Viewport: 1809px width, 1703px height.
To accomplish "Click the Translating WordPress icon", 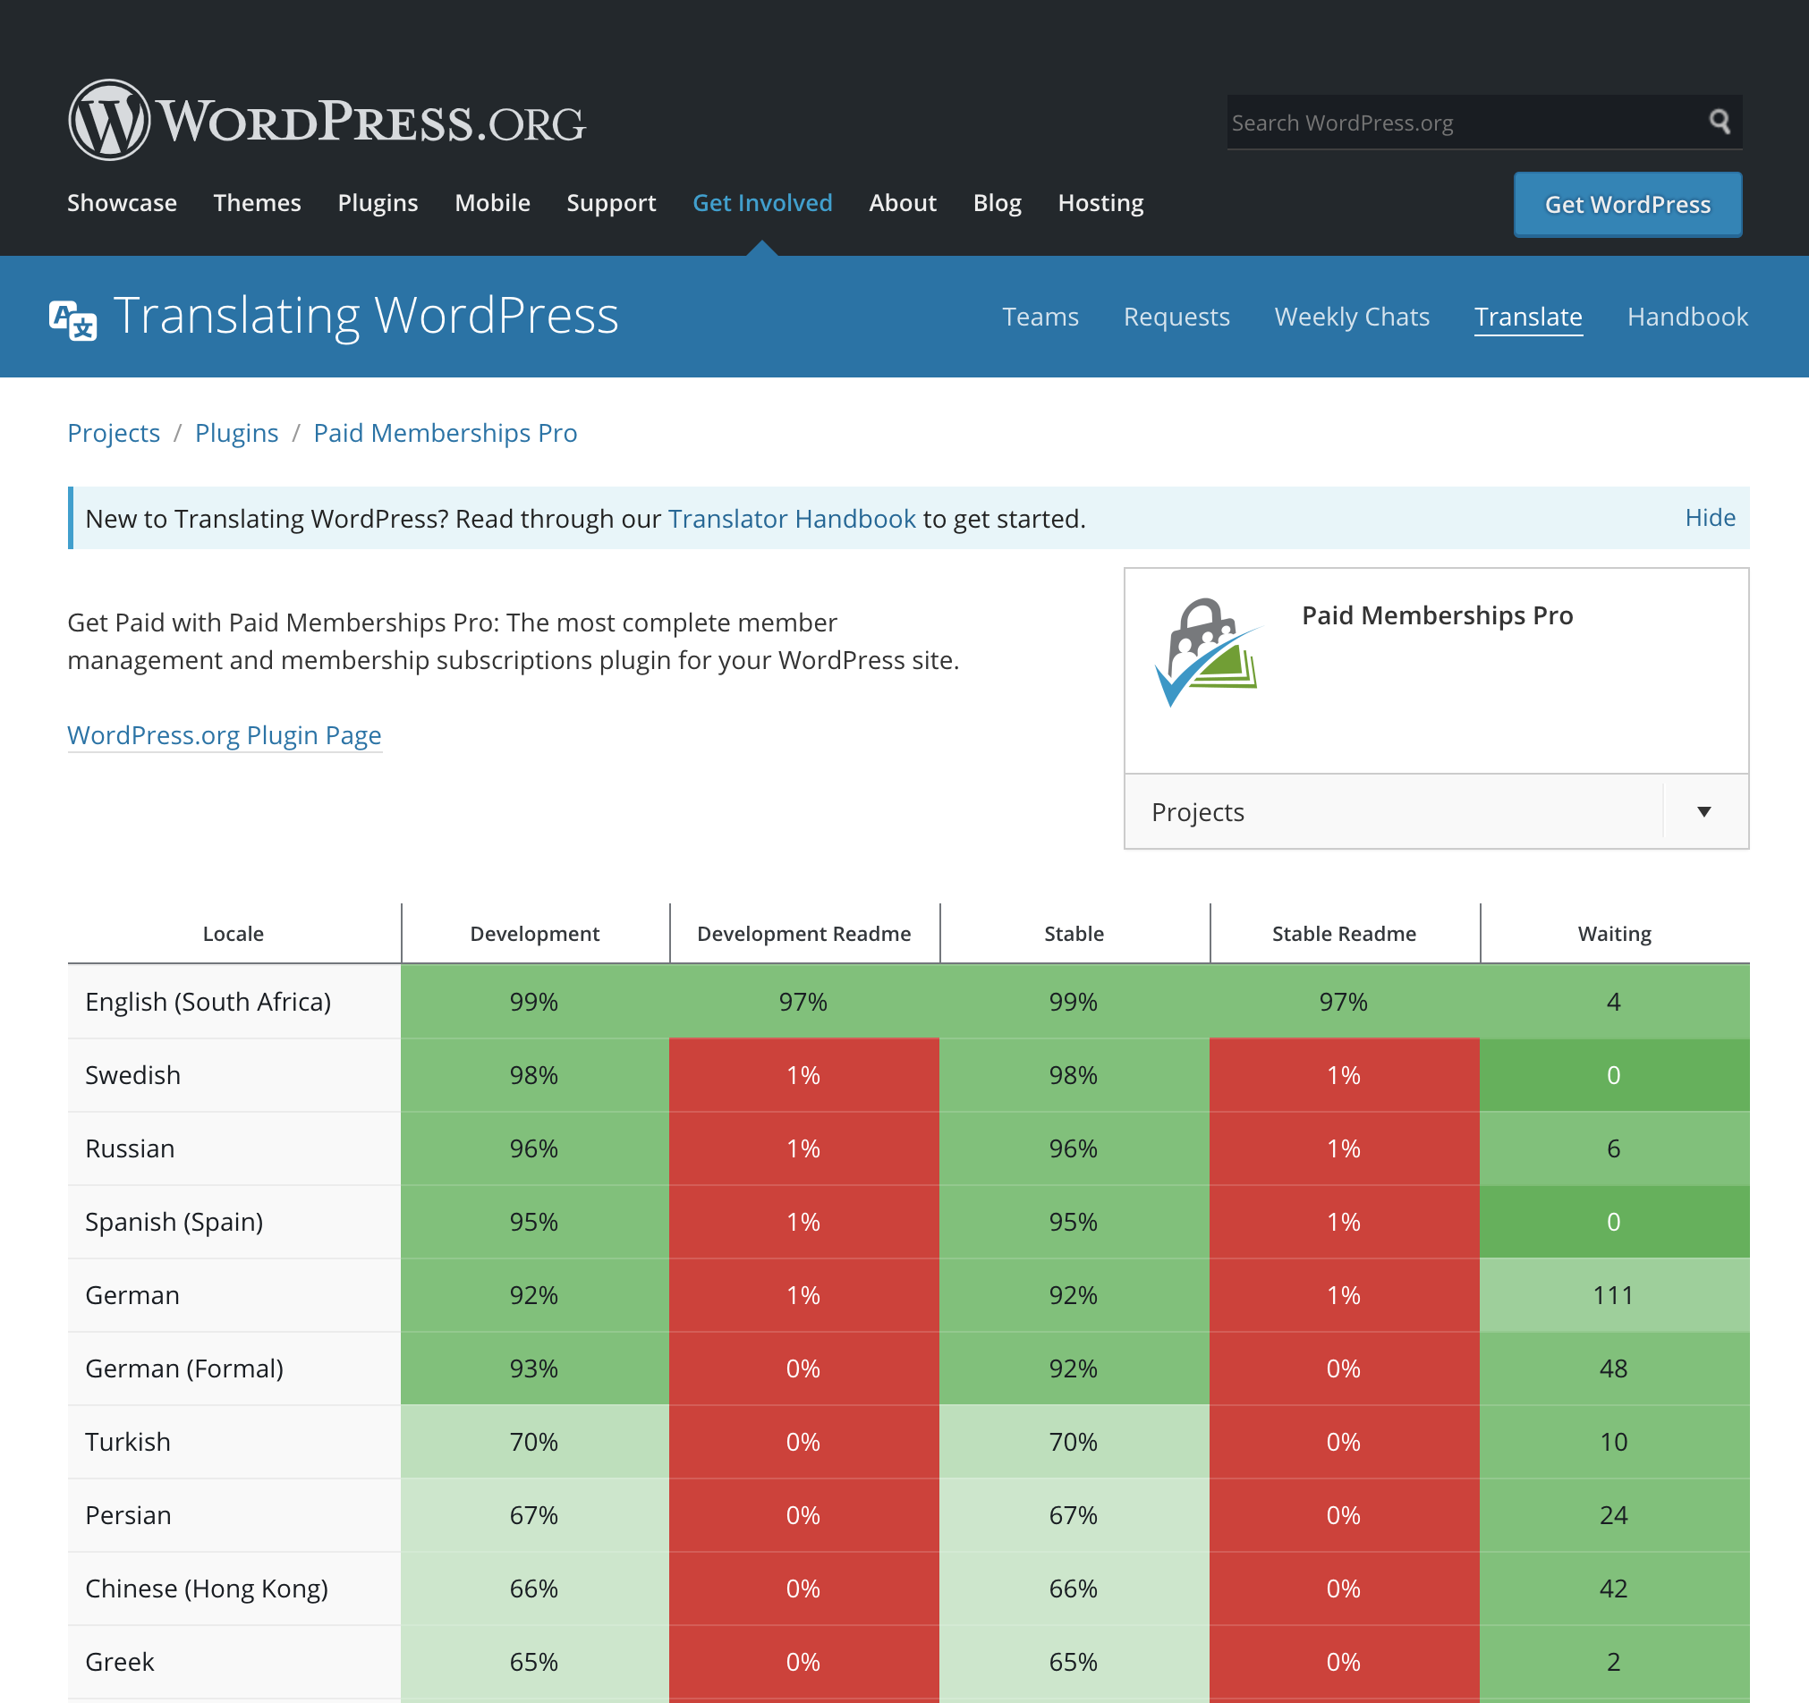I will [x=73, y=316].
